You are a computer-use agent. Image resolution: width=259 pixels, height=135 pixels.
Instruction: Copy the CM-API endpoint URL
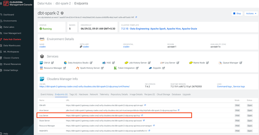click(145, 105)
